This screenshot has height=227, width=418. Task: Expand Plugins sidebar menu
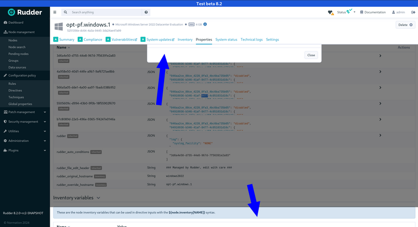[25, 150]
